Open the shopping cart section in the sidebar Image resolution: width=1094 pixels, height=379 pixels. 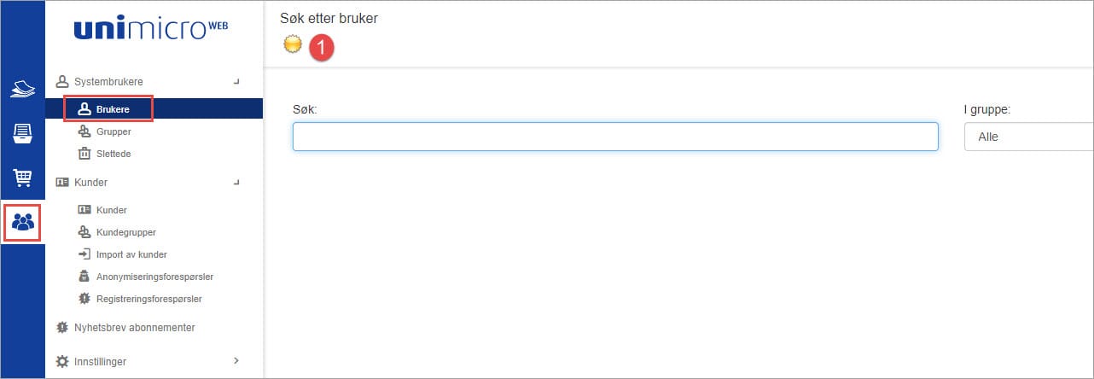coord(22,178)
